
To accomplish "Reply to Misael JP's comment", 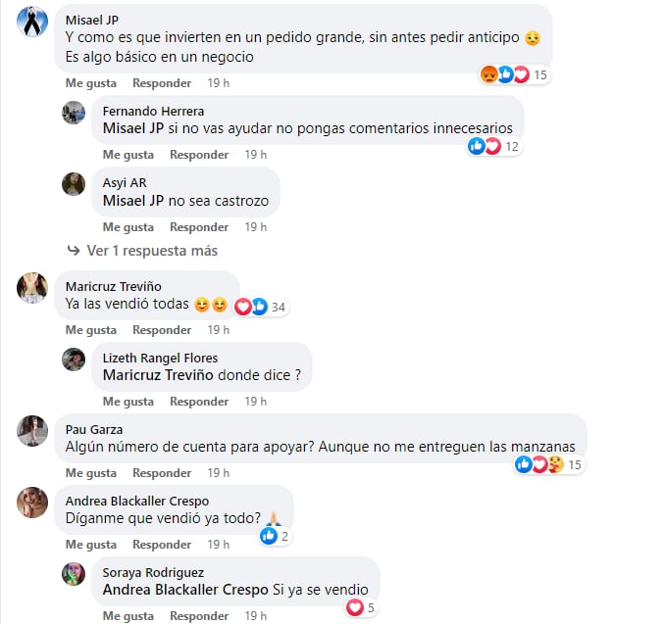I will [x=162, y=83].
